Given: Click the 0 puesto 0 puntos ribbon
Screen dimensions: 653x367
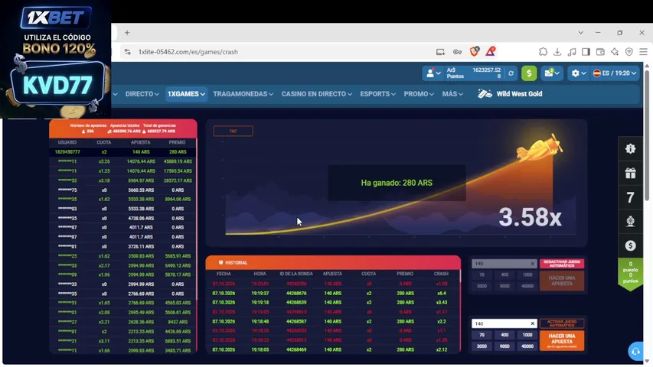Looking at the screenshot, I should tap(630, 273).
